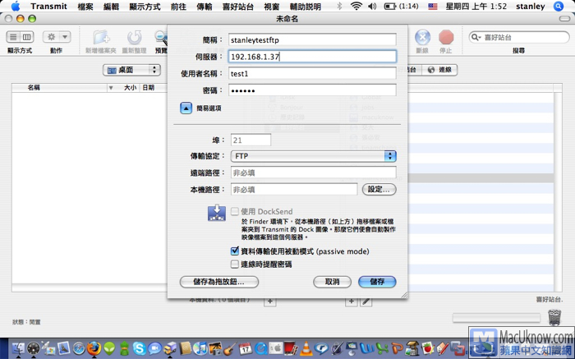This screenshot has width=575, height=359.
Task: Click the 遠端路徑 remote path field
Action: click(x=313, y=173)
